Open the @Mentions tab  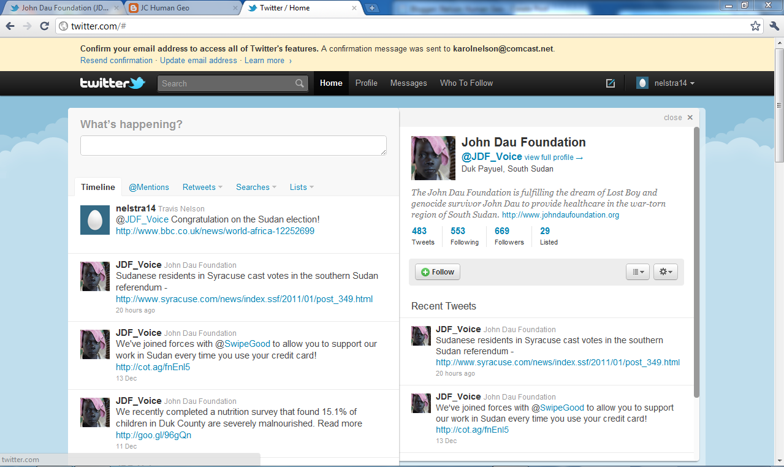click(x=149, y=187)
